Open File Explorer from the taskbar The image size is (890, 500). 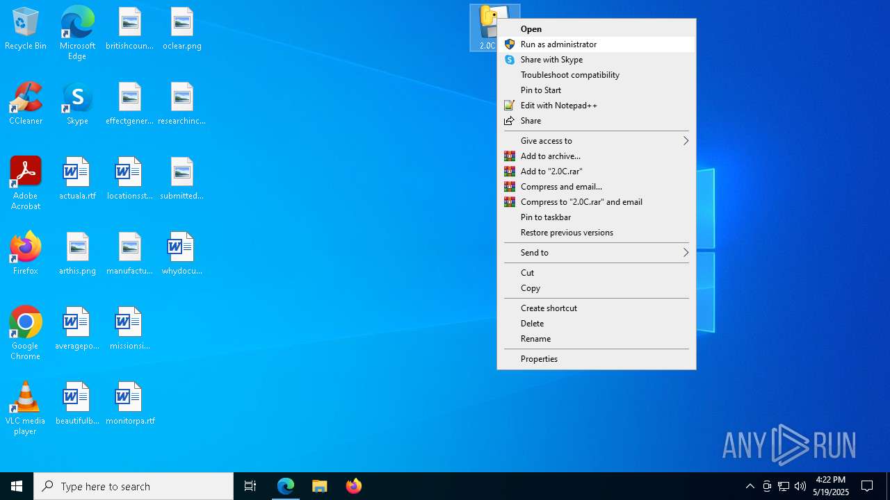[320, 486]
